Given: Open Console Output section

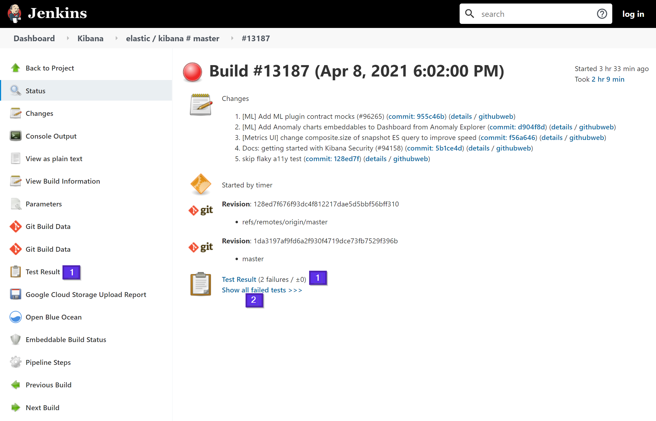Looking at the screenshot, I should point(51,136).
